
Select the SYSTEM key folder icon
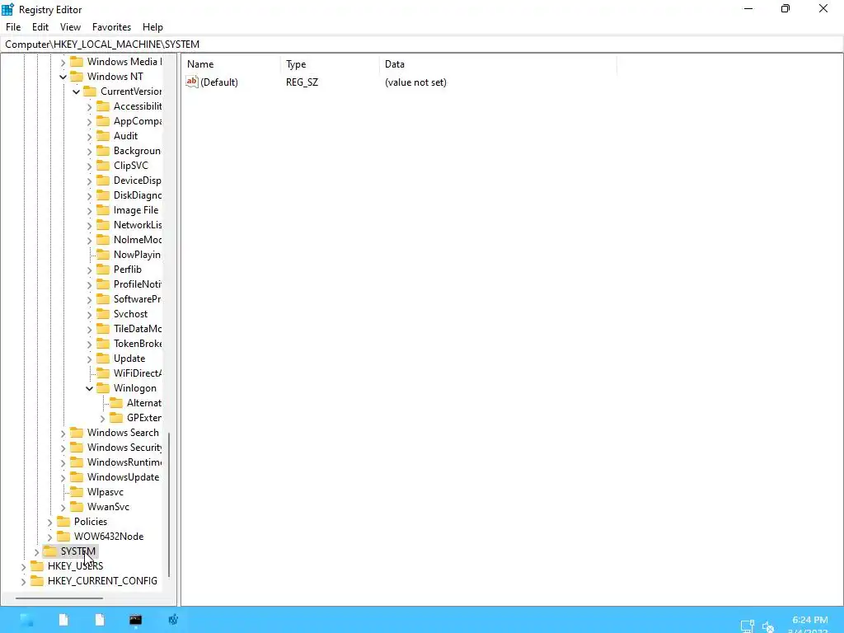(50, 551)
